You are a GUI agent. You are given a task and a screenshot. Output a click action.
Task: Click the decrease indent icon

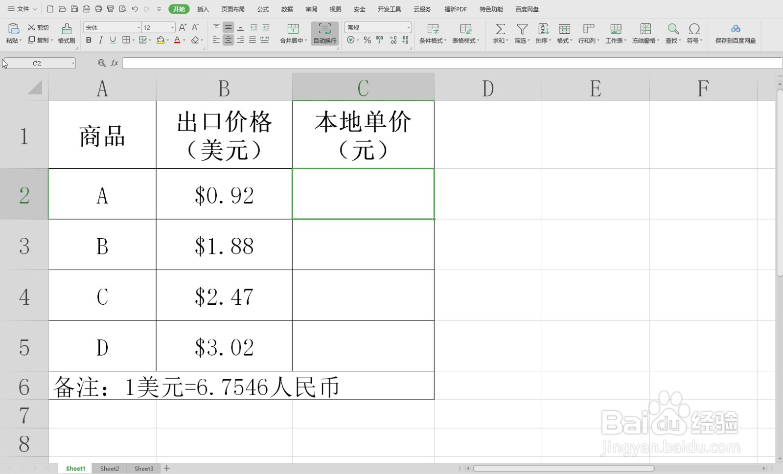(253, 27)
